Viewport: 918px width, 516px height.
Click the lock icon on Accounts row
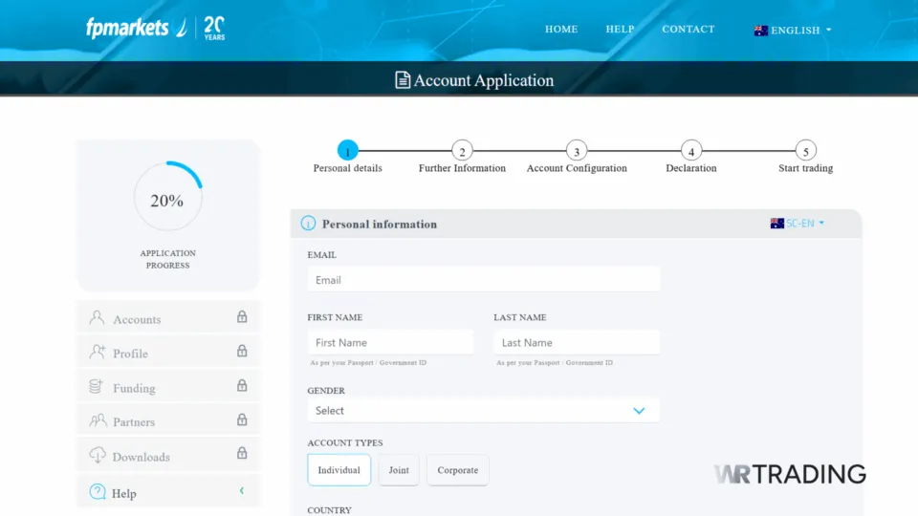click(242, 316)
